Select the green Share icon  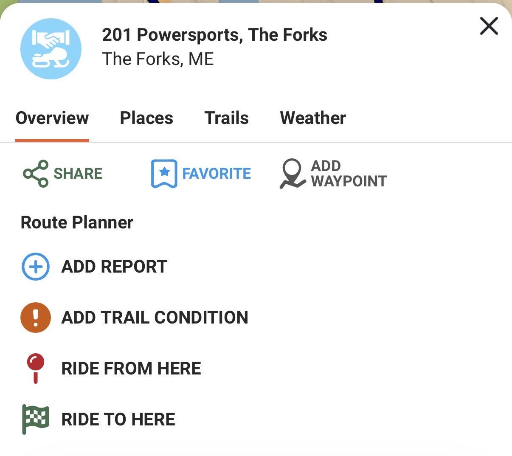(33, 173)
